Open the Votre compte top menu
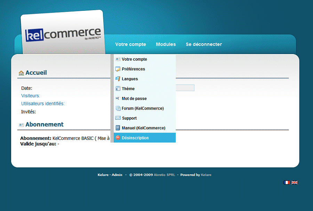The height and width of the screenshot is (211, 313). [130, 44]
